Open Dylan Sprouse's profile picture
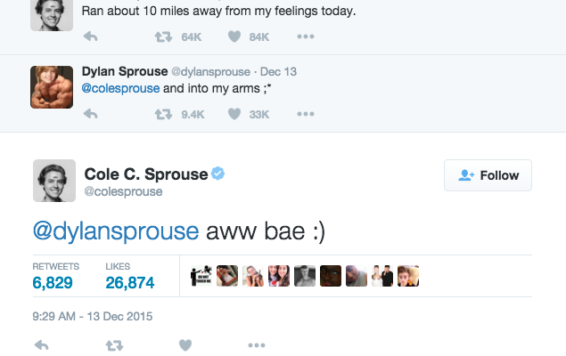Viewport: 566px width, 356px height. point(52,86)
